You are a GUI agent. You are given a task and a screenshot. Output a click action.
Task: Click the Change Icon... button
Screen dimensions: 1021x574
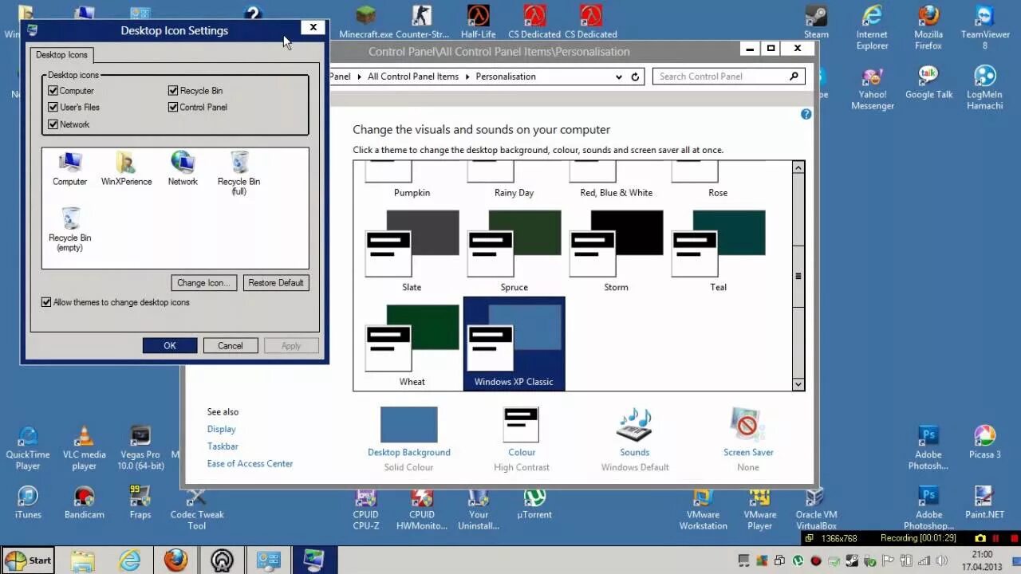(x=203, y=283)
